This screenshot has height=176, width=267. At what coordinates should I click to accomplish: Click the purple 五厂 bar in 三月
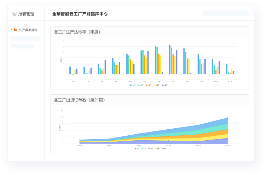click(x=105, y=67)
